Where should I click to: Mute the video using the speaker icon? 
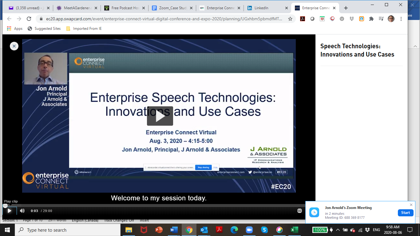pos(22,211)
